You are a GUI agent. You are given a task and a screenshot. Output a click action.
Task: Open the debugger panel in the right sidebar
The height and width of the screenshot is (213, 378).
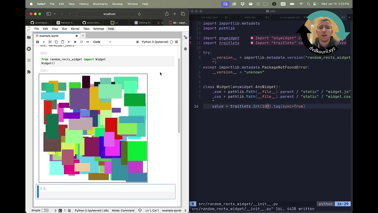click(185, 49)
